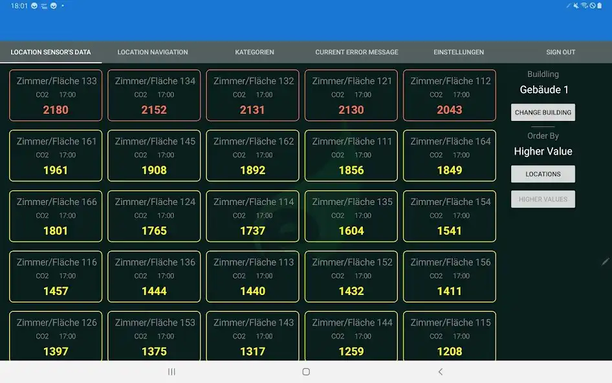Tap the Zimmer/Fläche 135 tile
Screen dimensions: 612x383
(351, 216)
